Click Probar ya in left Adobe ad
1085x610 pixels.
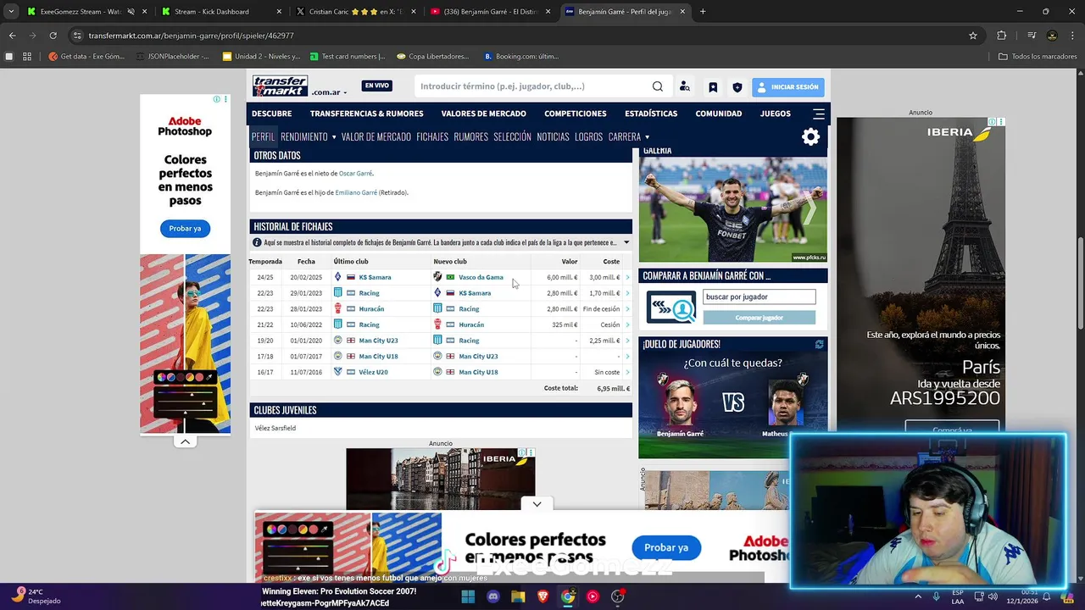[x=185, y=229]
